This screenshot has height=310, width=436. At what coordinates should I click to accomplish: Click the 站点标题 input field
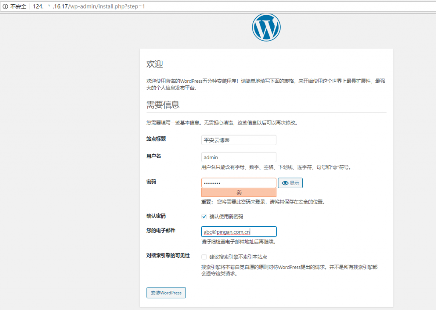[x=238, y=140]
